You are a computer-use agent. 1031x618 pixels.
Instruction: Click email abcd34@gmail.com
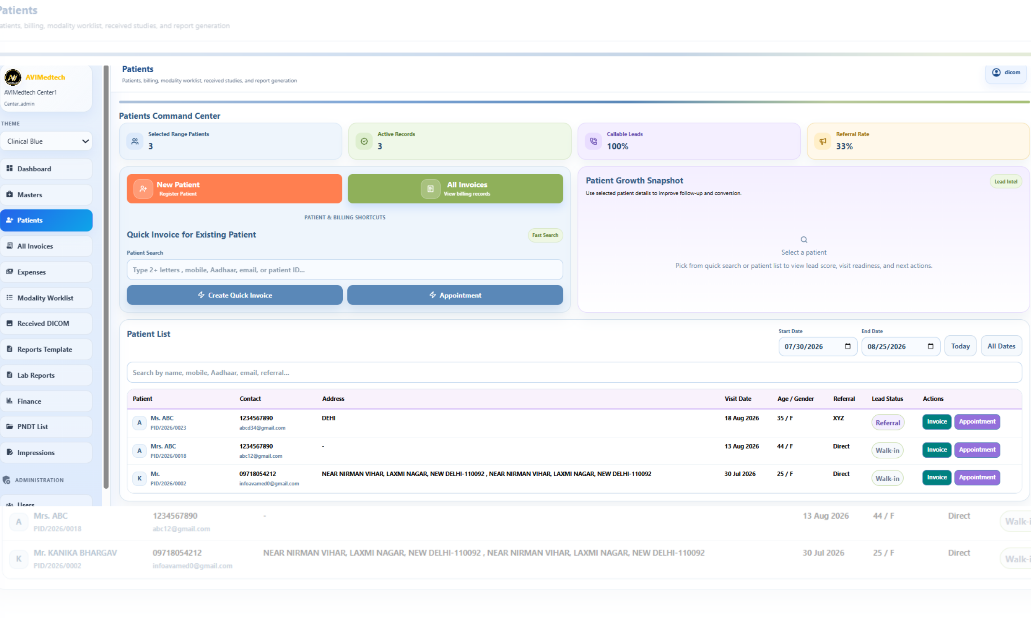[262, 428]
